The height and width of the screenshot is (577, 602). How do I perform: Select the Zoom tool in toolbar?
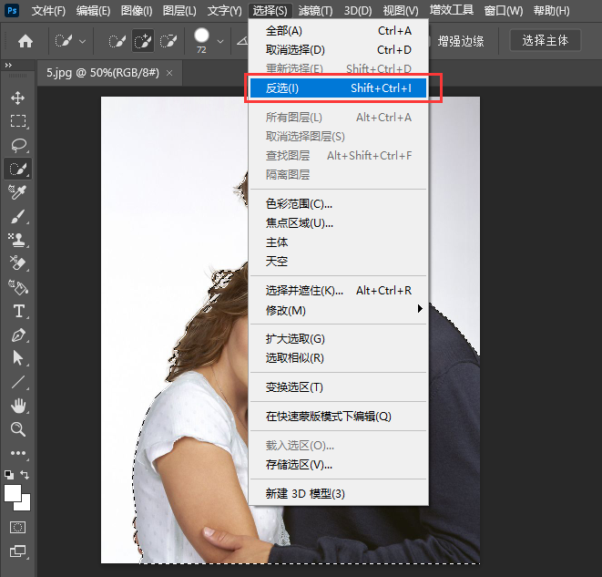click(x=18, y=429)
